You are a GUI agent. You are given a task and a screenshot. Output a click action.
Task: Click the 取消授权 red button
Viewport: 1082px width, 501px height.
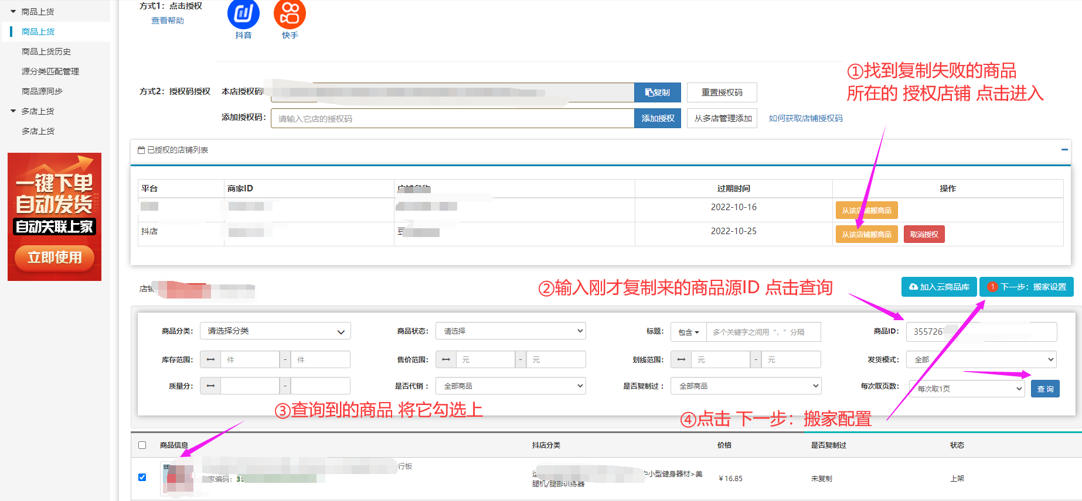point(924,234)
